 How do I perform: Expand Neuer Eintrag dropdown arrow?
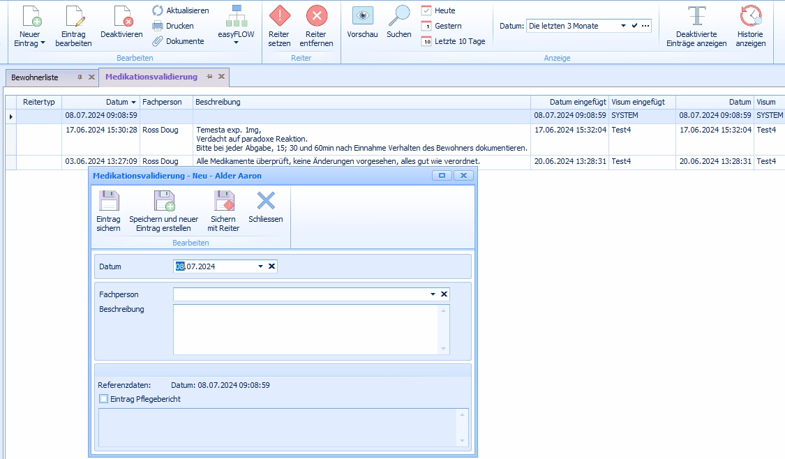click(43, 43)
